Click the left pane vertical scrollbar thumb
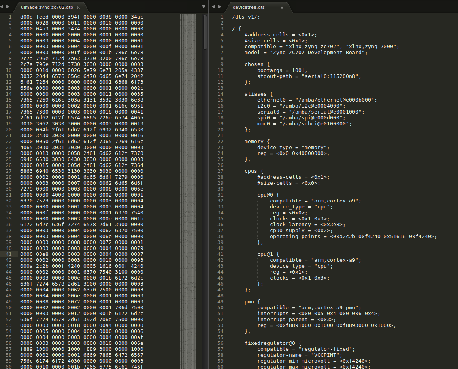 coord(205,32)
